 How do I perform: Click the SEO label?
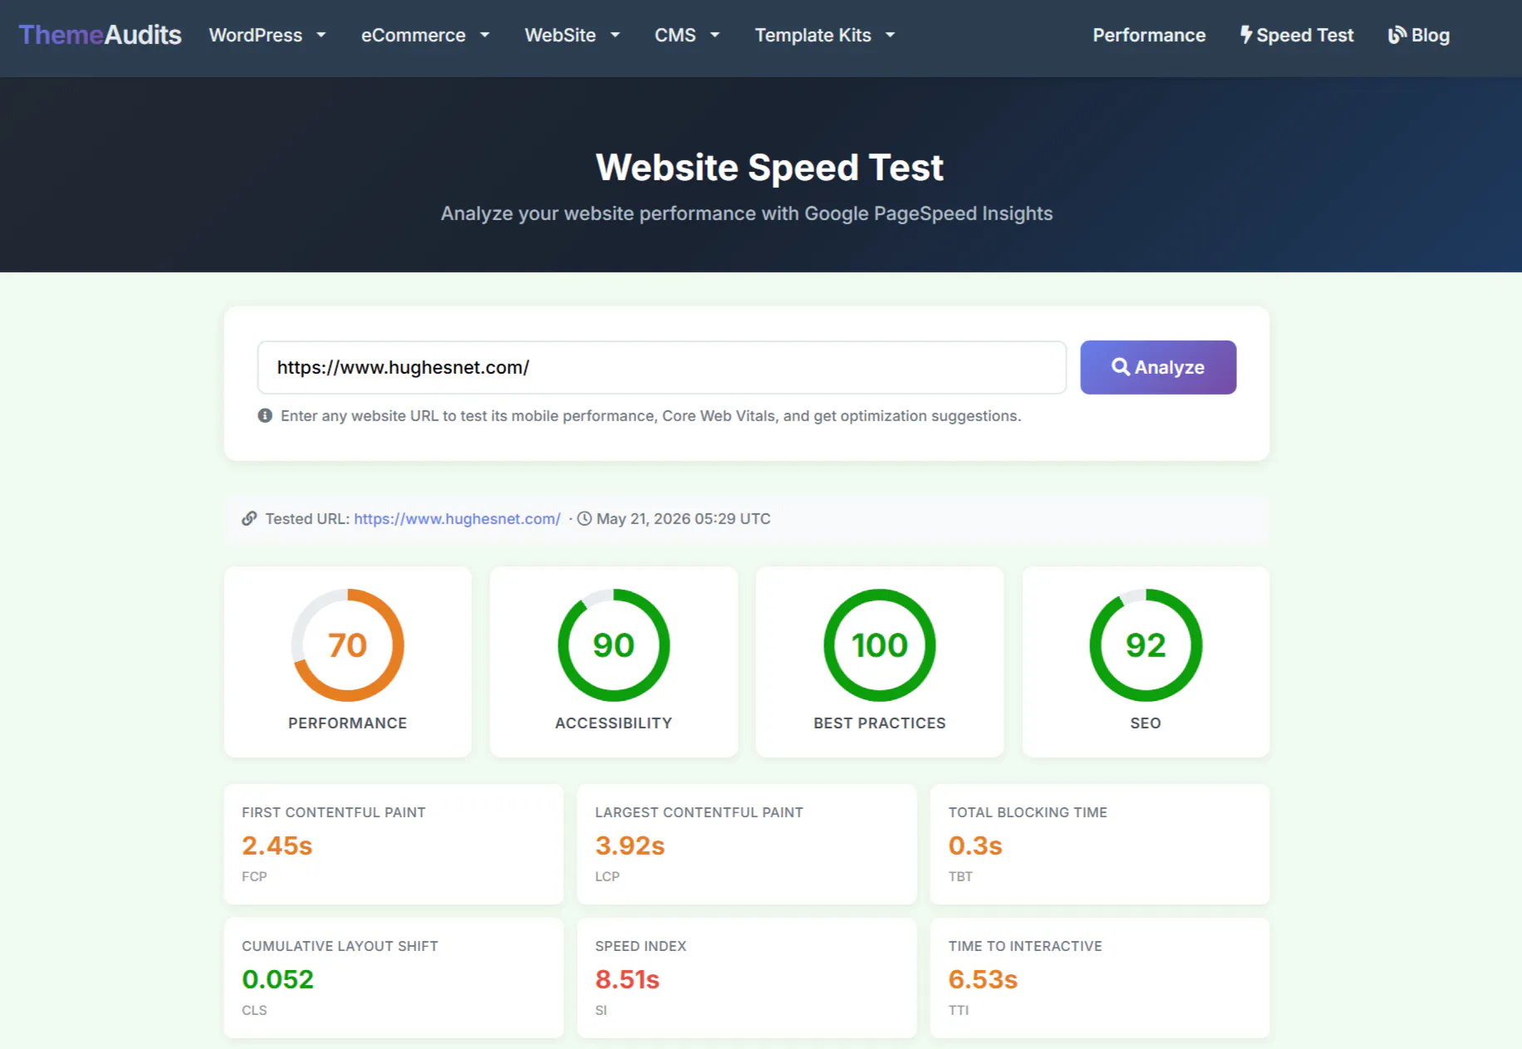[1146, 723]
